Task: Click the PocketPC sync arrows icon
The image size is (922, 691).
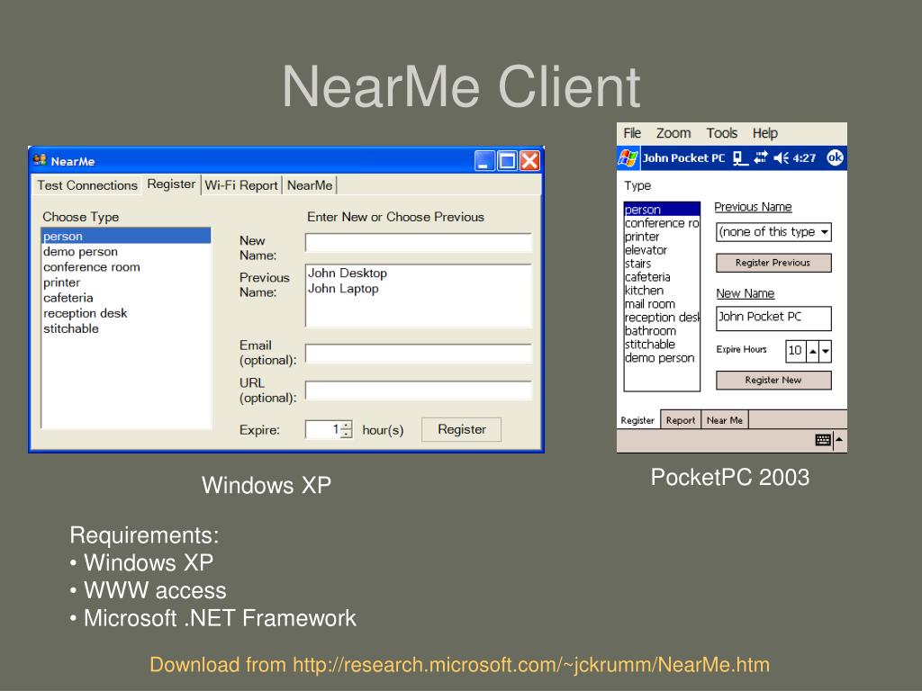Action: coord(761,157)
